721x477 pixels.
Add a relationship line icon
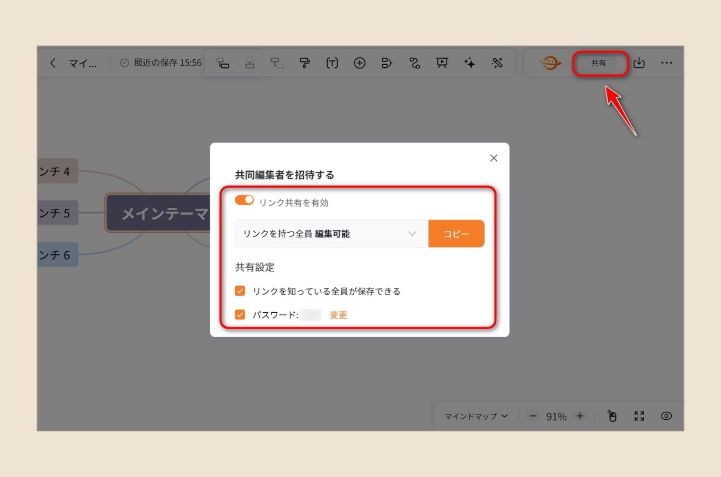click(x=415, y=63)
